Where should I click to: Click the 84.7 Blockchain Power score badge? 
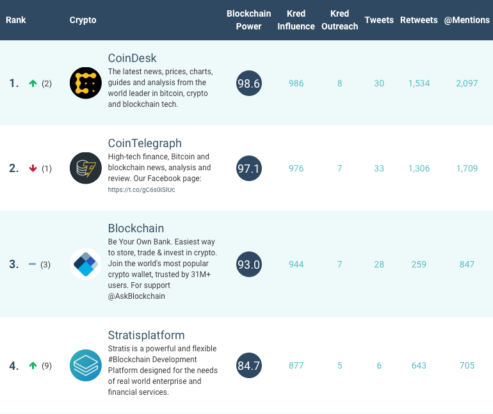pyautogui.click(x=248, y=365)
